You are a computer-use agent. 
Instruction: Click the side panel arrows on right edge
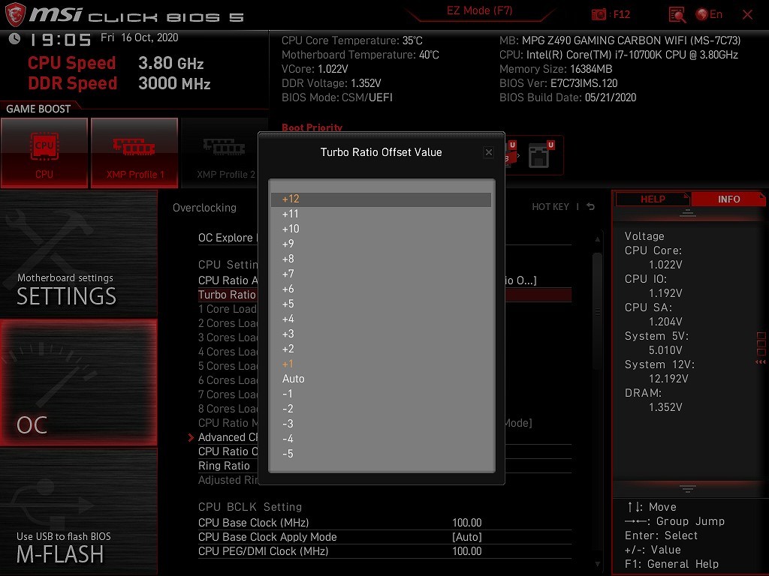coord(761,362)
